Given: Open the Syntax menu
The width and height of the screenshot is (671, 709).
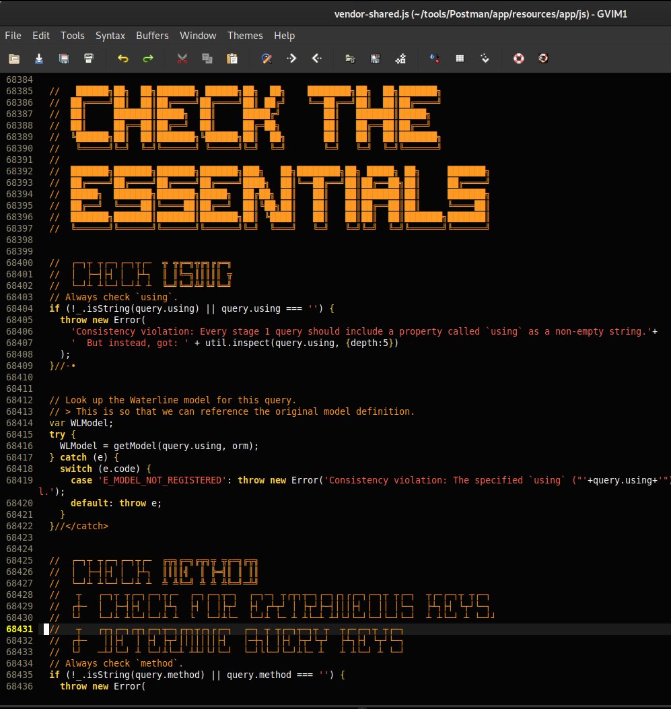Looking at the screenshot, I should pyautogui.click(x=110, y=35).
